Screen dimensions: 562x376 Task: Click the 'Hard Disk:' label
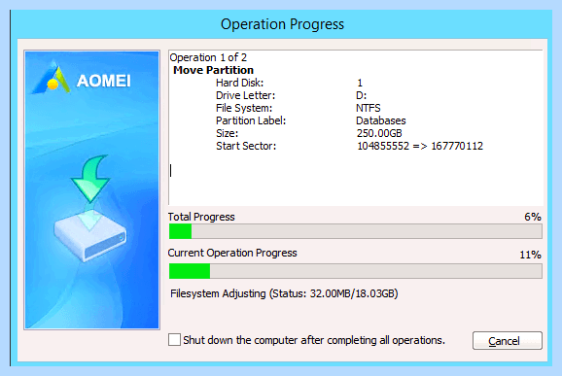tap(240, 83)
